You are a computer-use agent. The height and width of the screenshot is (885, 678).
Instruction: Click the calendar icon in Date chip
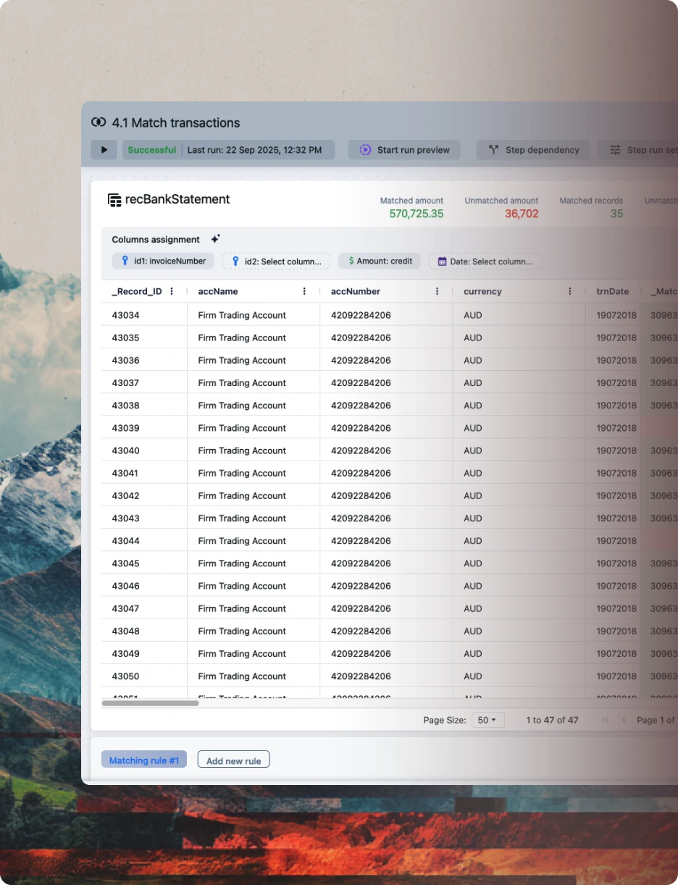click(x=443, y=261)
